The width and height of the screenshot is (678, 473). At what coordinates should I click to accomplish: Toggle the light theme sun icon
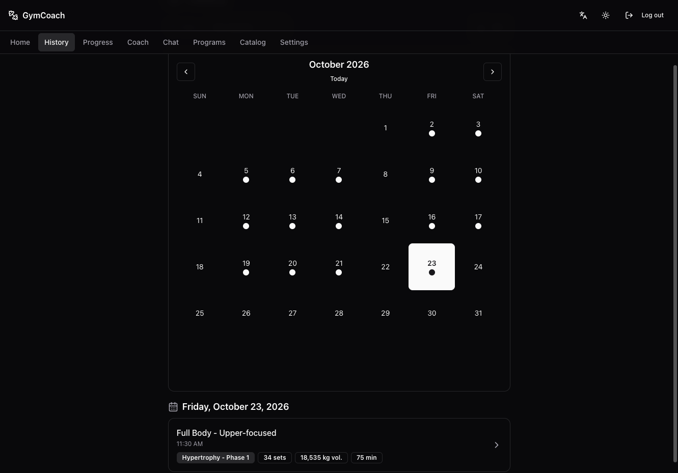pos(606,15)
